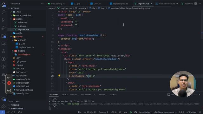Open the OUTPUT panel tab
The height and width of the screenshot is (114, 203).
point(103,94)
